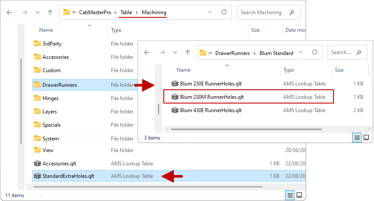Expand the Blum Standard address bar dropdown

point(300,52)
